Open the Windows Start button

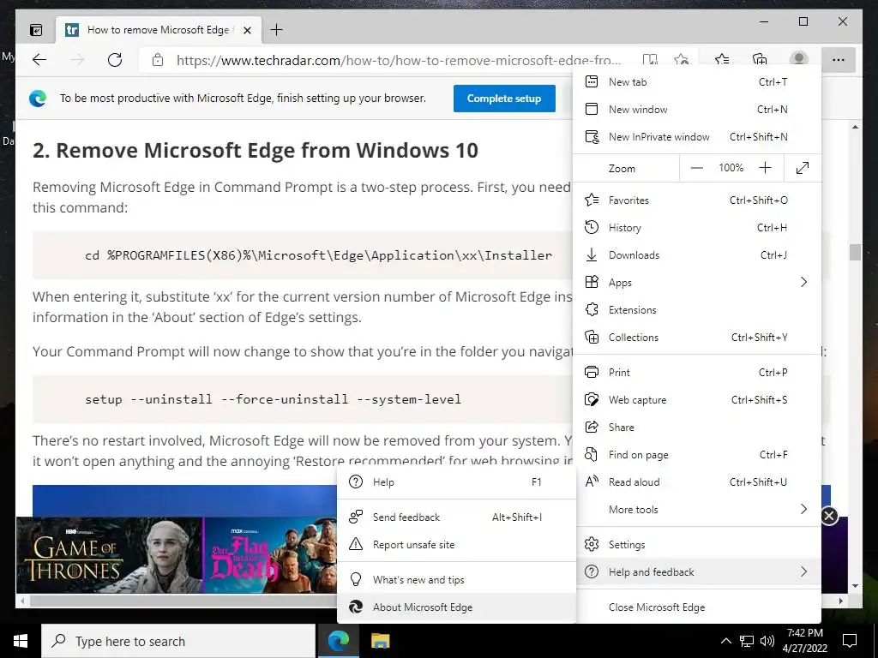tap(21, 641)
